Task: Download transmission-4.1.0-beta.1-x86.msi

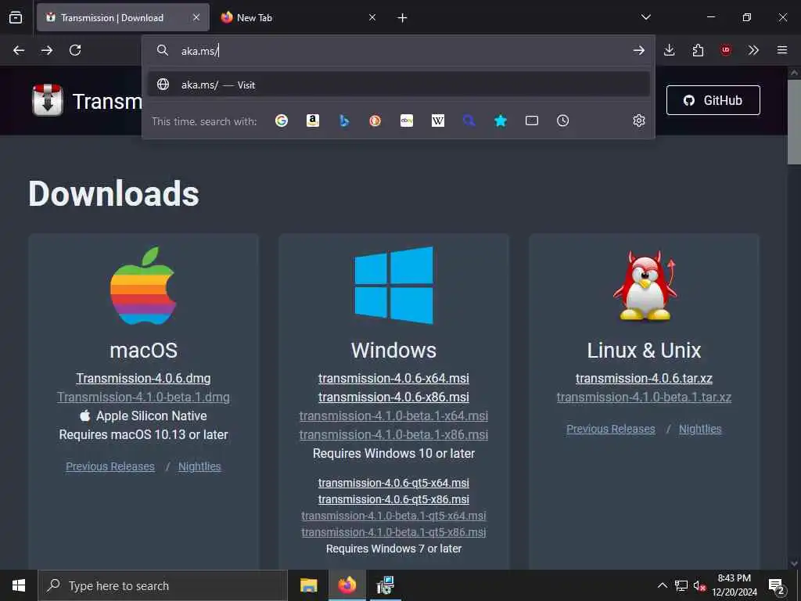Action: pyautogui.click(x=394, y=435)
